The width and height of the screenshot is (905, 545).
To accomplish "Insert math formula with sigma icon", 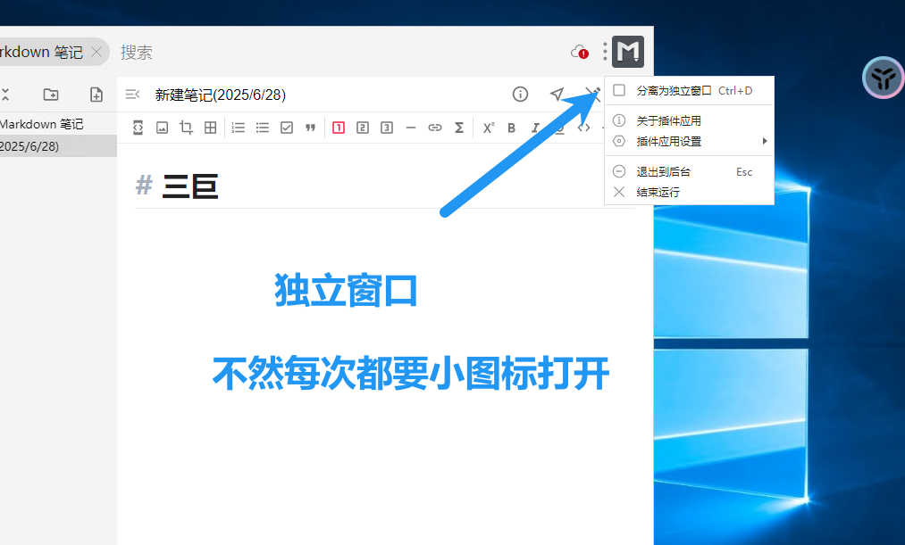I will point(459,128).
